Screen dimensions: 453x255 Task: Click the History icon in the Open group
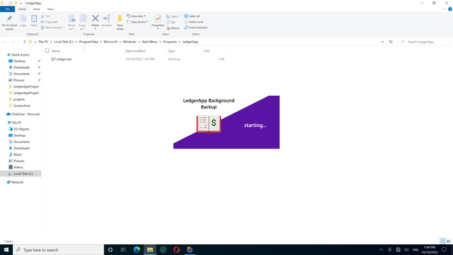pyautogui.click(x=173, y=28)
